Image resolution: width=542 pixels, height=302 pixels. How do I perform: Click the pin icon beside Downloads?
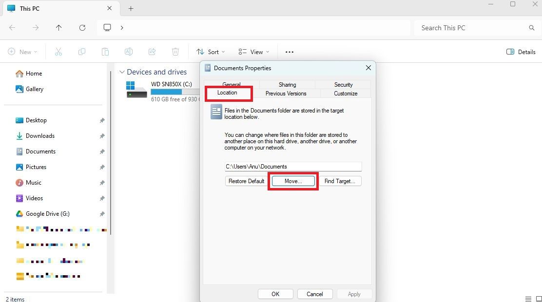tap(102, 136)
